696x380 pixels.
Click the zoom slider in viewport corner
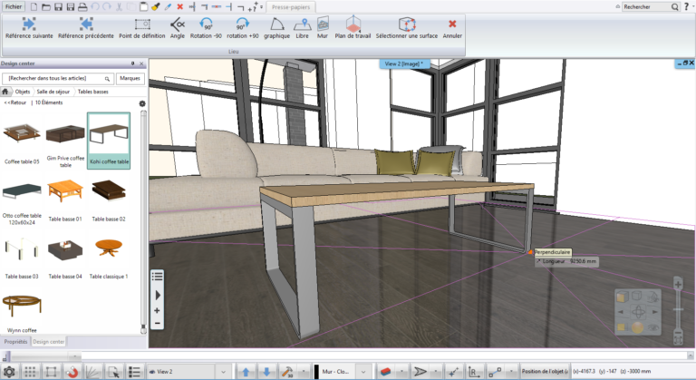point(678,310)
